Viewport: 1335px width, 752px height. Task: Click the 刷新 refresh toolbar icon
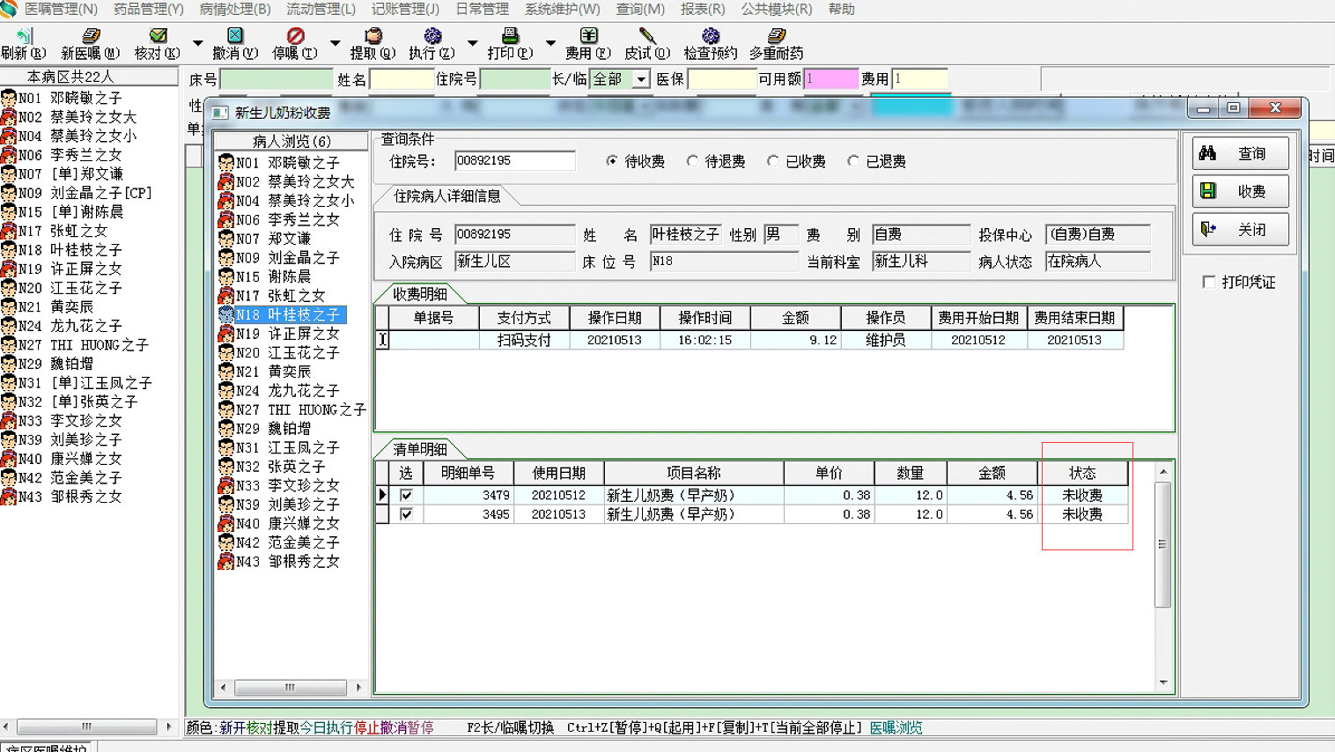(24, 36)
